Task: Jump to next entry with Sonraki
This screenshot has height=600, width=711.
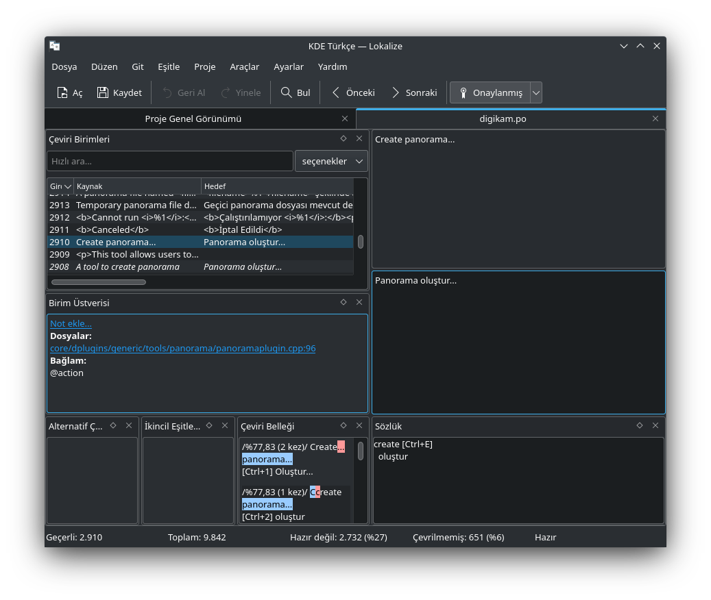Action: (413, 92)
